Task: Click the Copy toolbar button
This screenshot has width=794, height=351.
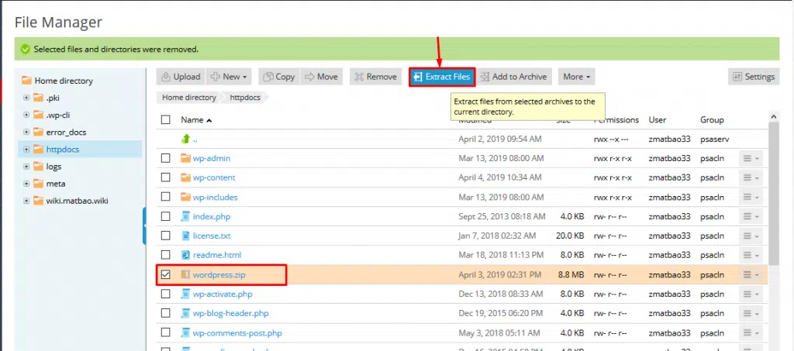Action: pyautogui.click(x=278, y=77)
